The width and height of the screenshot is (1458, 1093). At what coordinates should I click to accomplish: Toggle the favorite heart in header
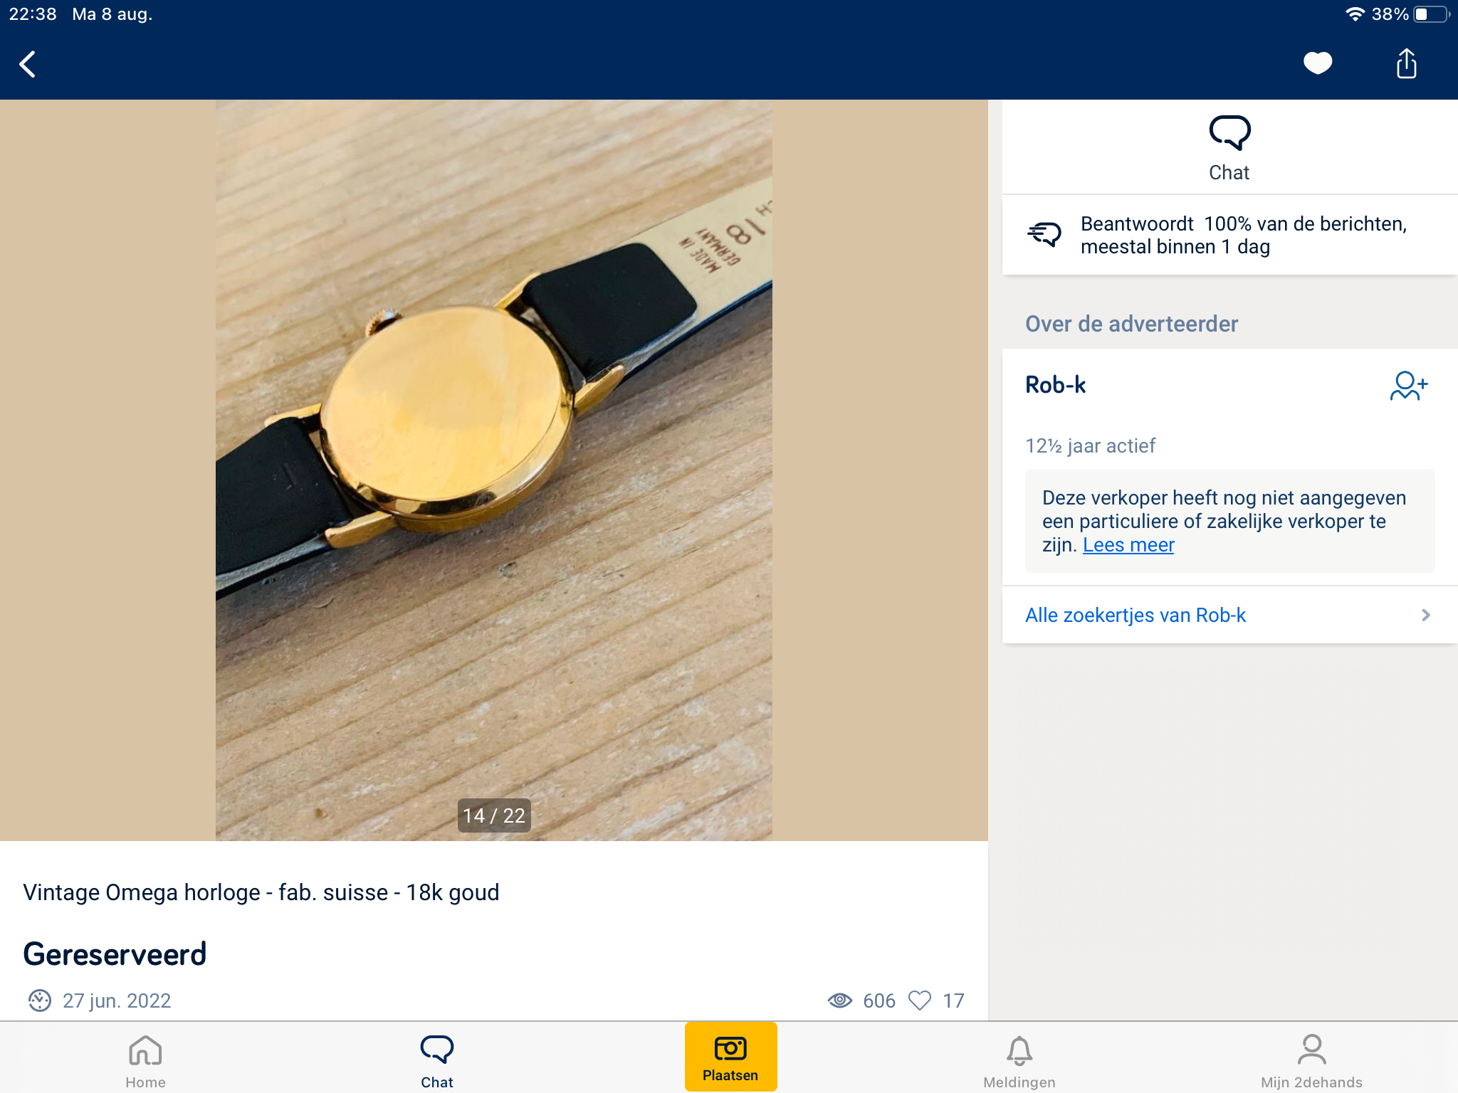1317,63
